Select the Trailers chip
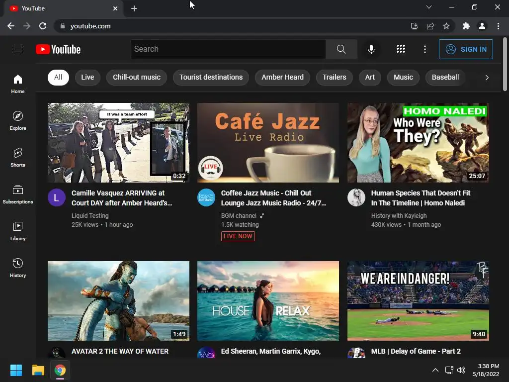 (335, 77)
